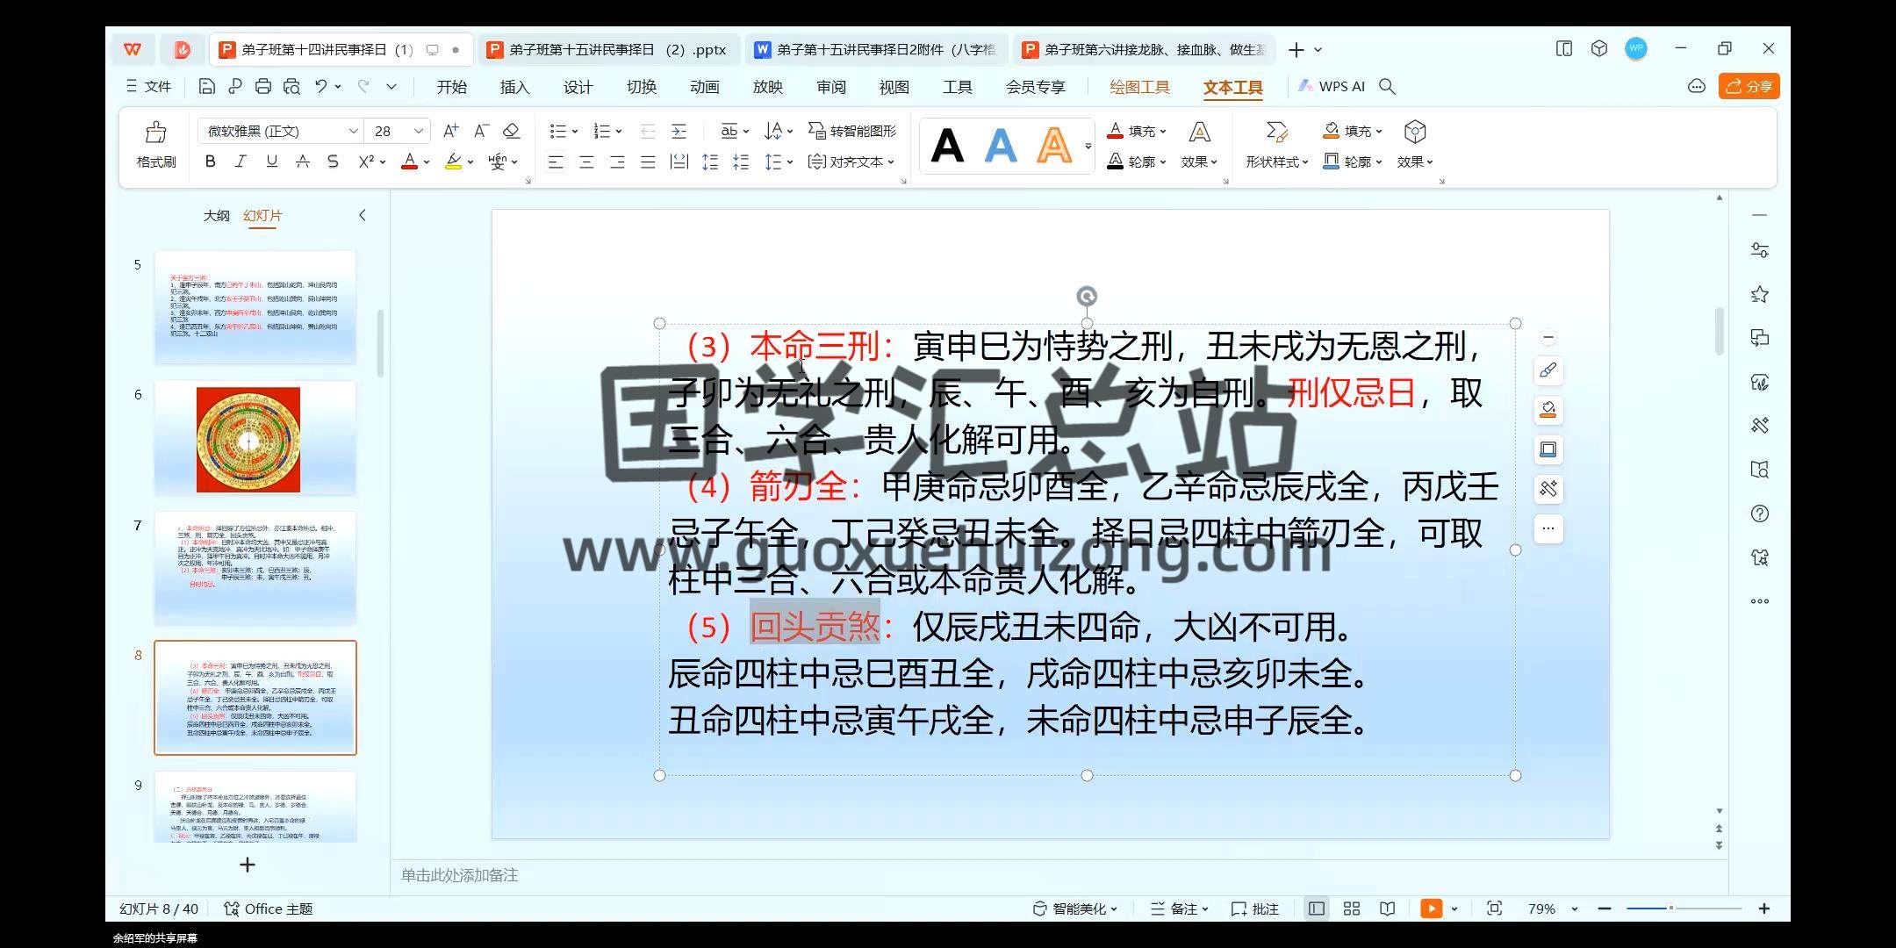Image resolution: width=1896 pixels, height=948 pixels.
Task: Click the 批注 comments button in status bar
Action: pos(1255,908)
